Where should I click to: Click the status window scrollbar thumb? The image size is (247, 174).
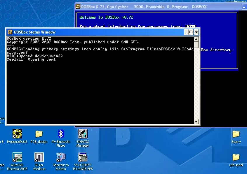(196, 45)
